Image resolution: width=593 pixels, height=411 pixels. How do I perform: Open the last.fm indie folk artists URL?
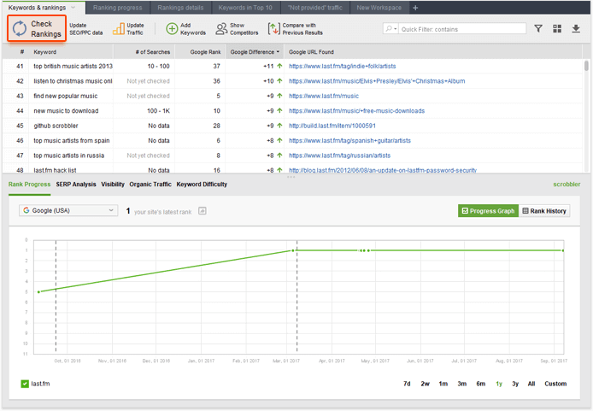click(343, 66)
